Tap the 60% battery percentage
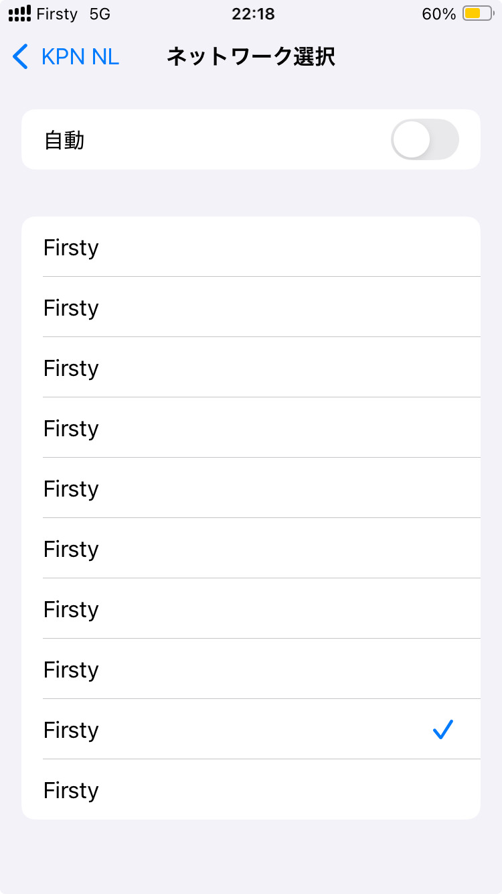Screen dimensions: 502x894 [438, 14]
